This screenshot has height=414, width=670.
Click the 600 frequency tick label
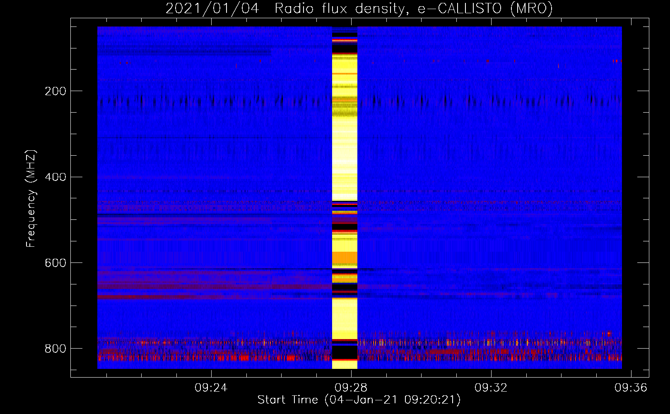click(55, 263)
